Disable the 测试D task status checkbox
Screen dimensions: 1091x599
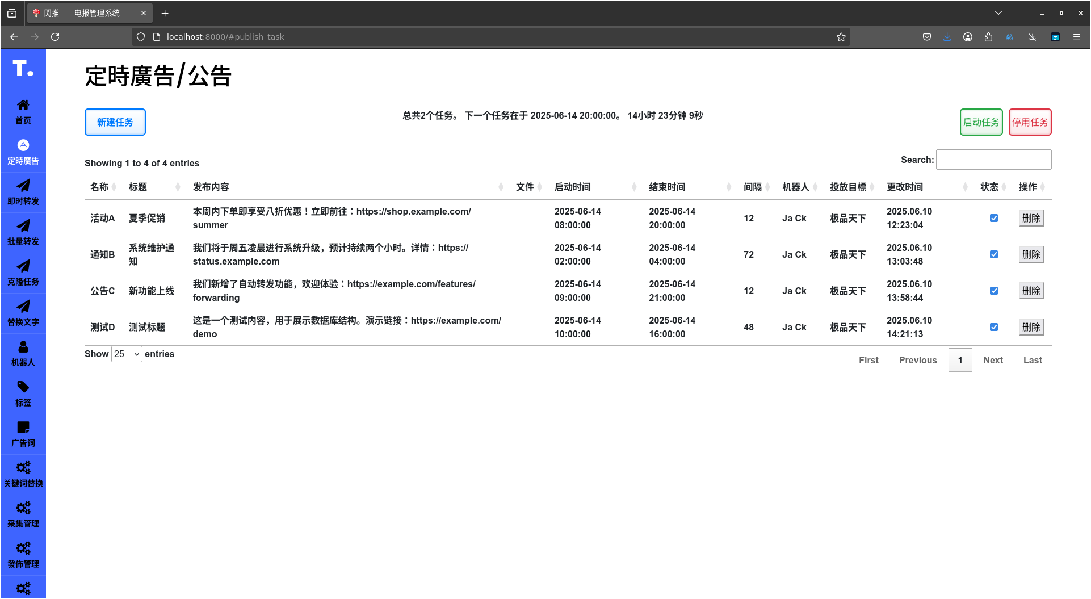point(993,327)
